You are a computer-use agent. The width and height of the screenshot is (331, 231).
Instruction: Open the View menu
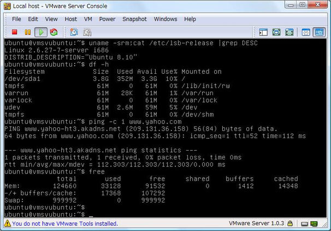pyautogui.click(x=51, y=19)
